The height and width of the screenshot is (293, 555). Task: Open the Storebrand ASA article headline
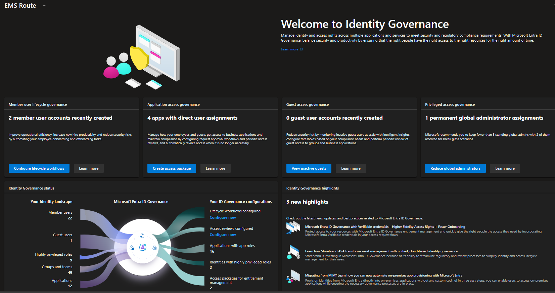coord(381,251)
